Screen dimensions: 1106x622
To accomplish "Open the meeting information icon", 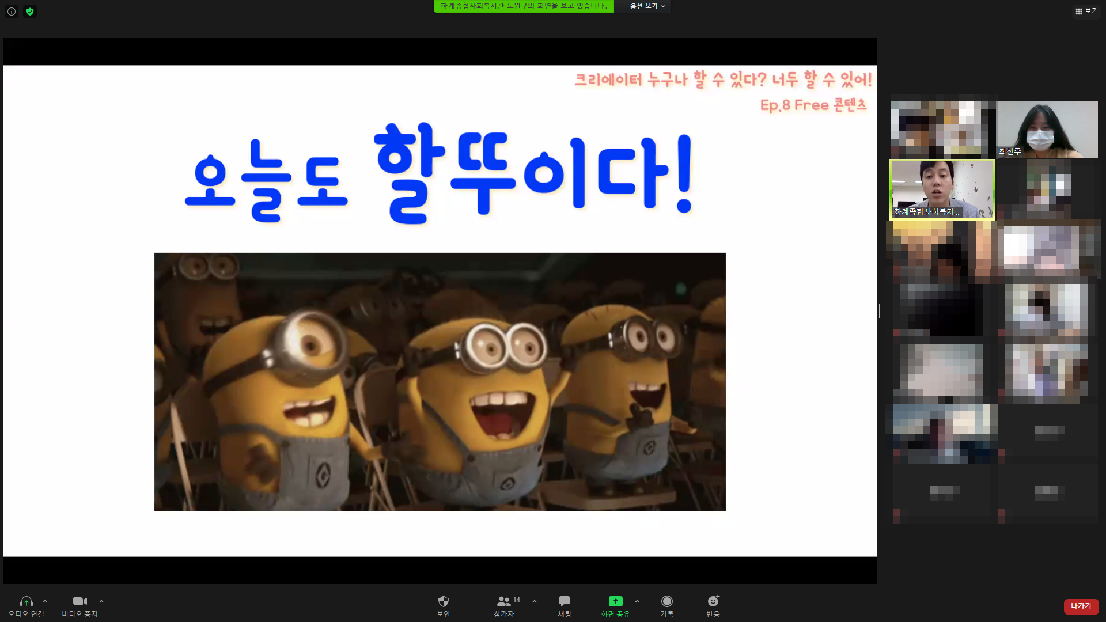I will point(12,12).
